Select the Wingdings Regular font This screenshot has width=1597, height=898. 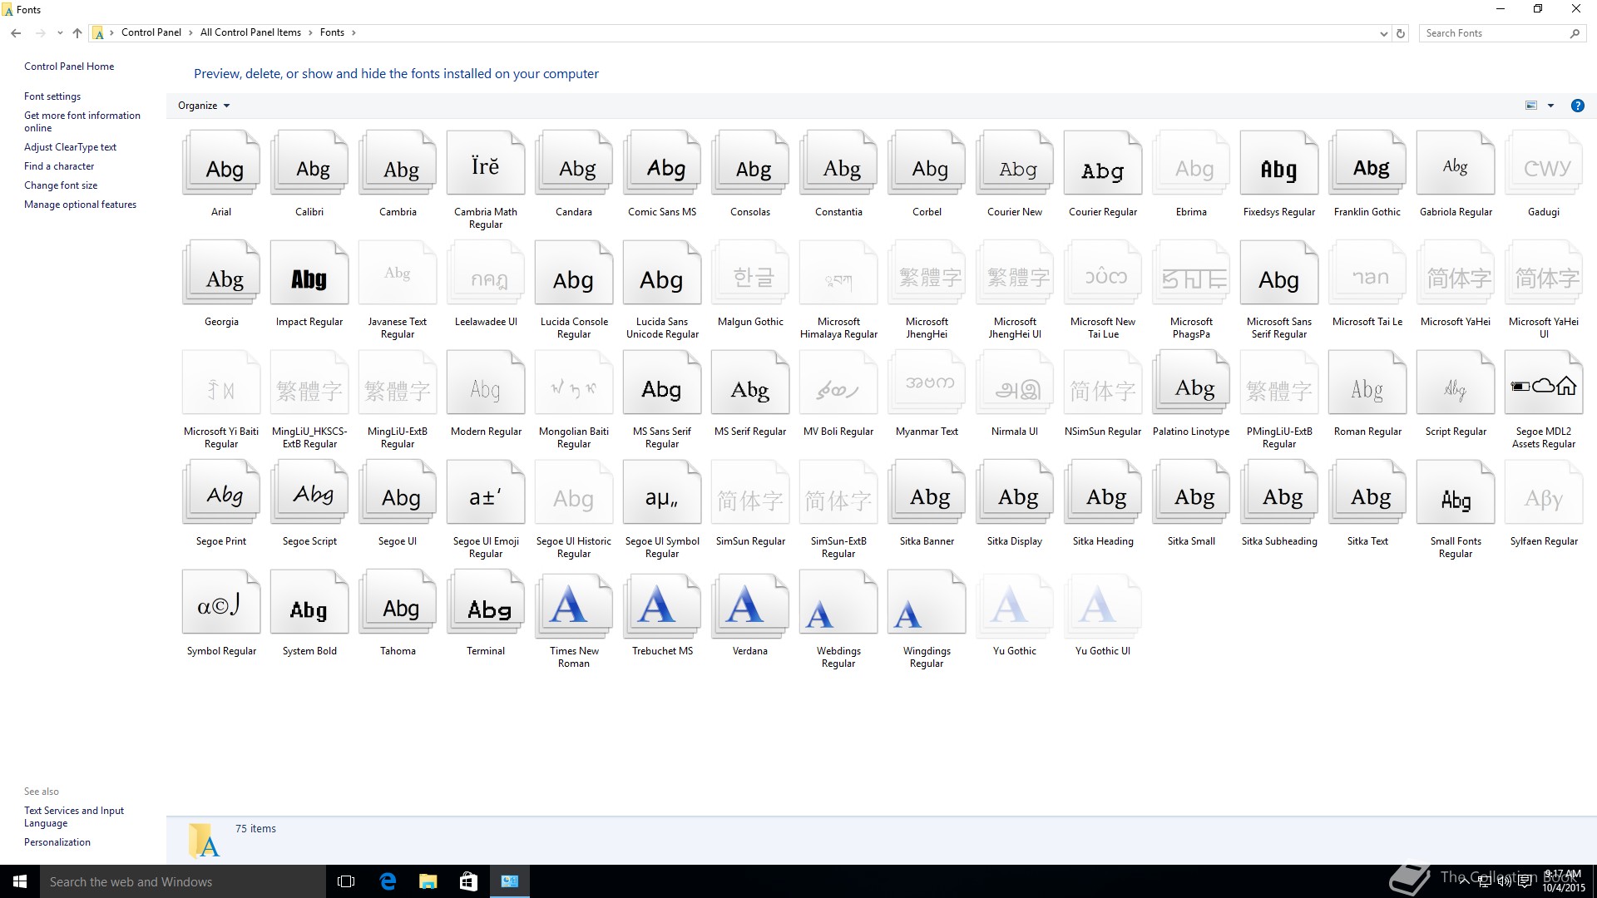point(927,603)
